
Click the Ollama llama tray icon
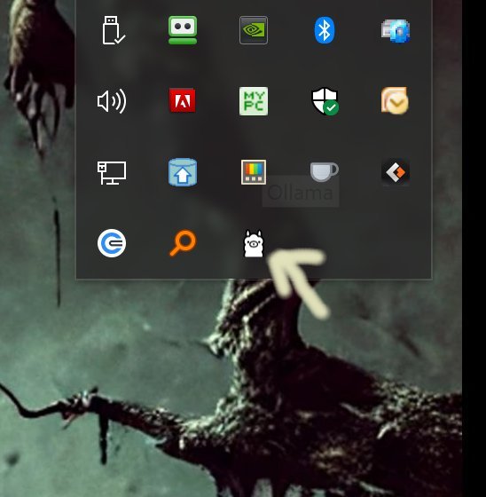point(254,243)
